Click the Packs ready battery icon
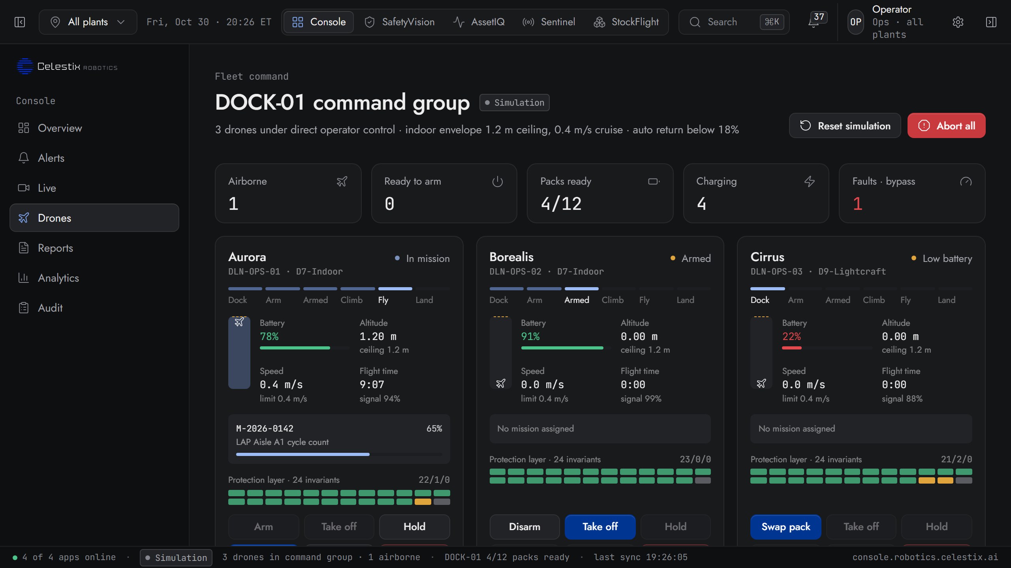Image resolution: width=1011 pixels, height=568 pixels. (x=654, y=181)
